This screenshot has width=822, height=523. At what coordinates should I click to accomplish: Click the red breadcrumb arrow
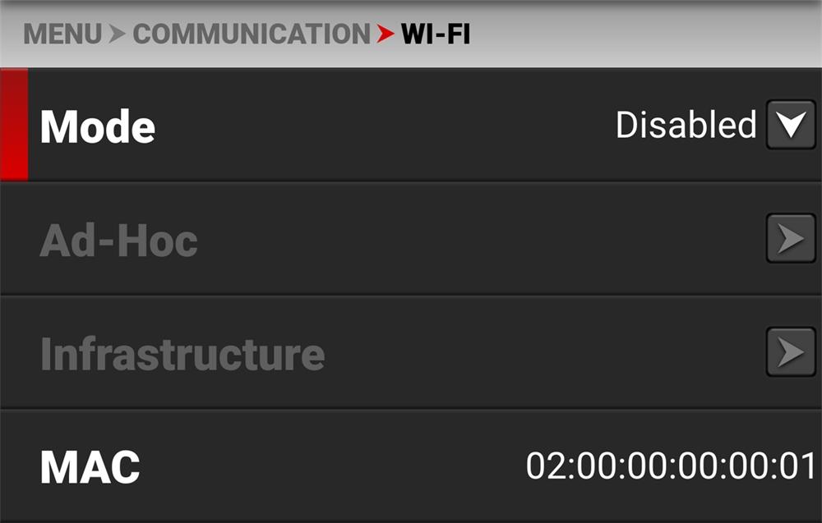[x=386, y=34]
